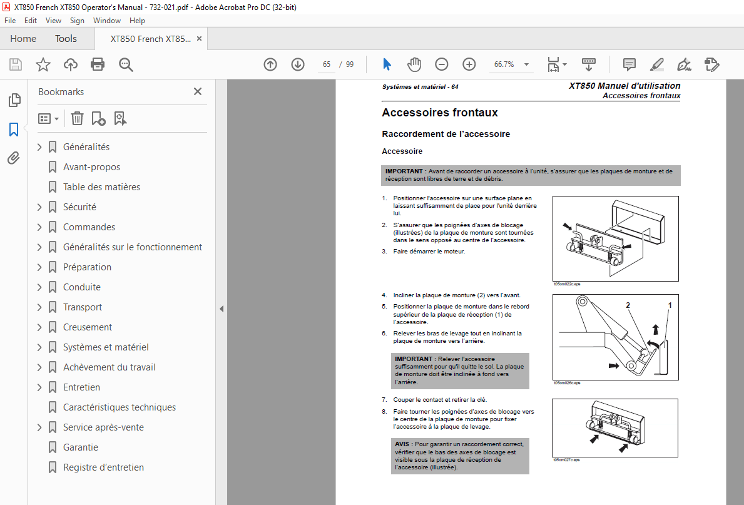Expand the Préparation bookmark

tap(40, 267)
